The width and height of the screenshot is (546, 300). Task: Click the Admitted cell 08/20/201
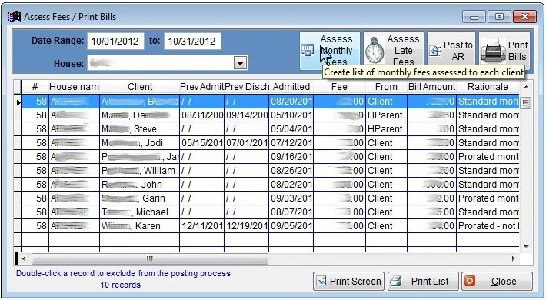click(x=291, y=102)
